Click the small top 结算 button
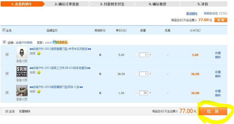The height and width of the screenshot is (124, 234). (220, 20)
